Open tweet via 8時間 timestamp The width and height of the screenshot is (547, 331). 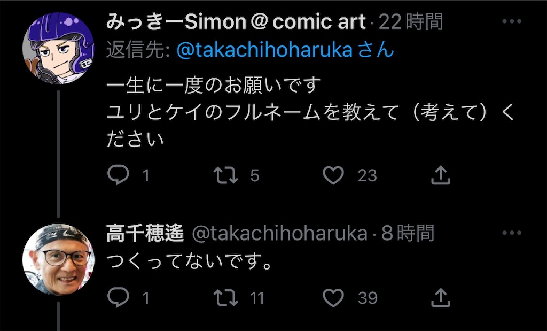408,233
